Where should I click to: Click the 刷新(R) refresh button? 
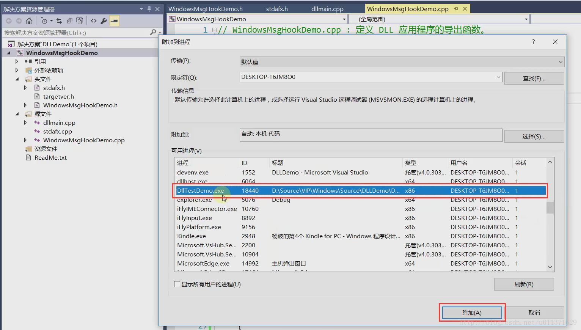524,284
